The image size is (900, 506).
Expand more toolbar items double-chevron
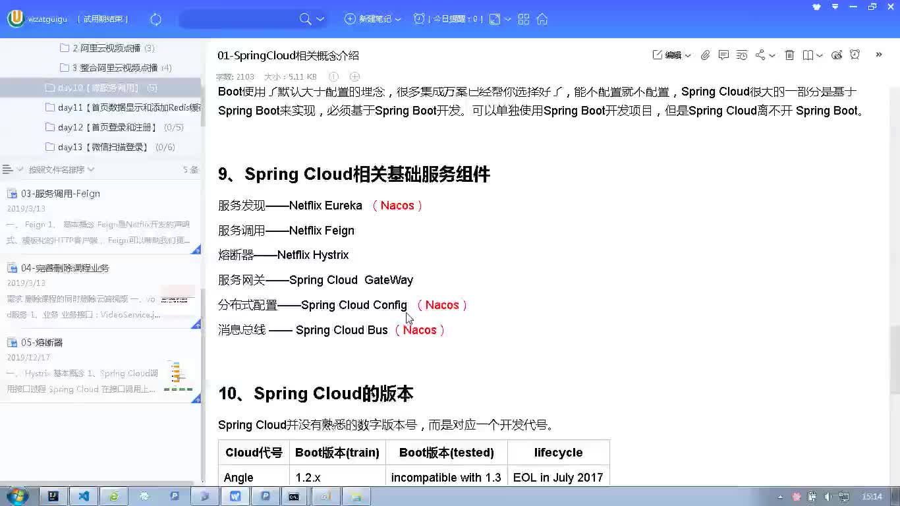[879, 55]
